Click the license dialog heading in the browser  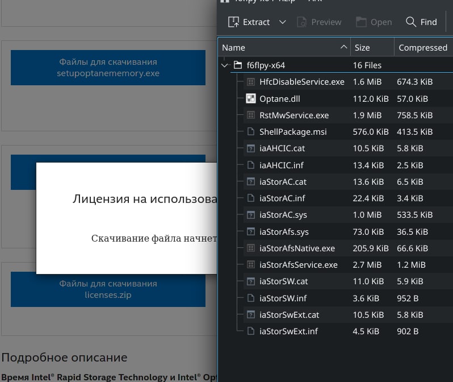tap(145, 199)
